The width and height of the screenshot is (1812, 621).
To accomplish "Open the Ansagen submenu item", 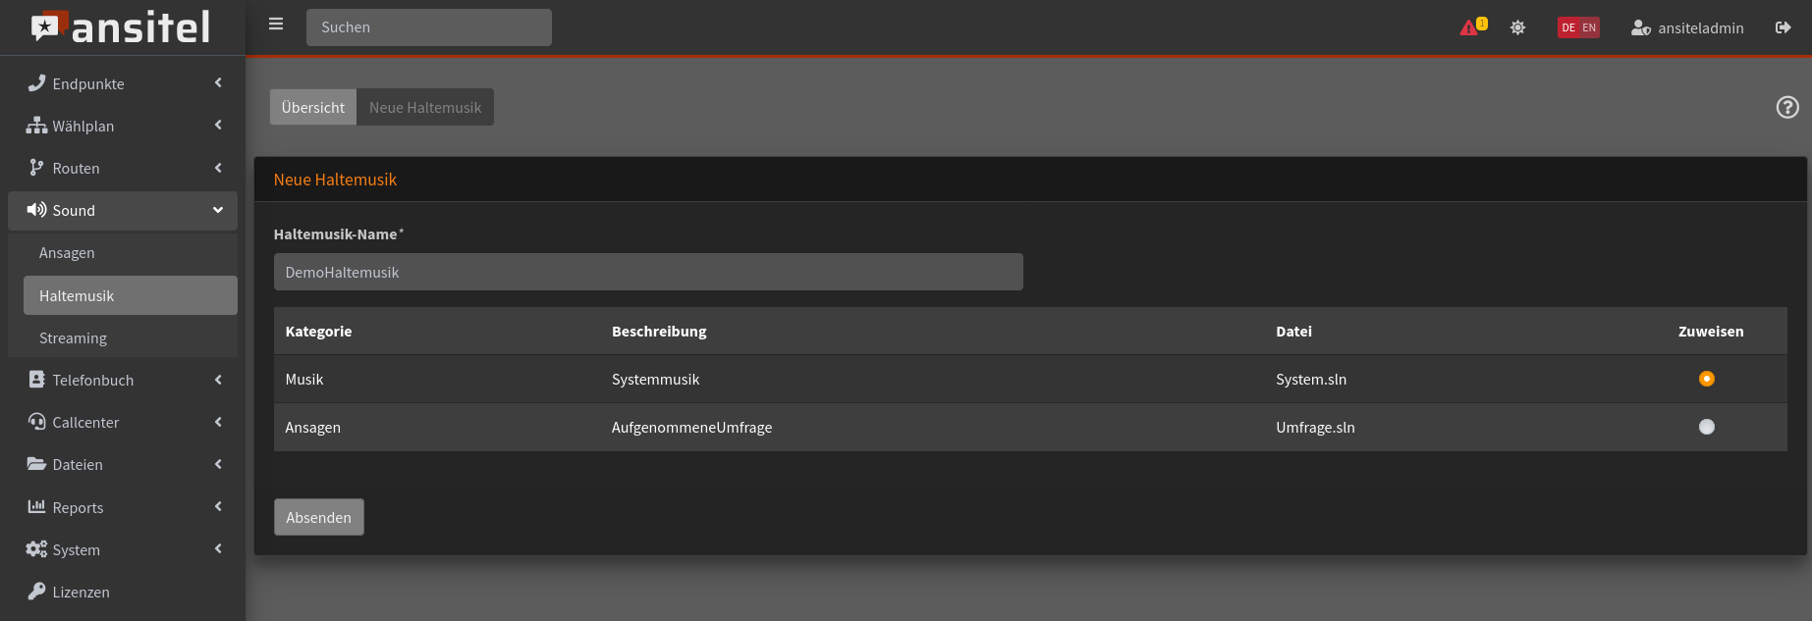I will (x=67, y=252).
